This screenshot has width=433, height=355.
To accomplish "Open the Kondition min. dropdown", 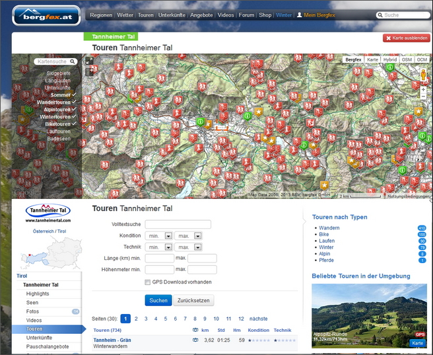I will pyautogui.click(x=168, y=235).
